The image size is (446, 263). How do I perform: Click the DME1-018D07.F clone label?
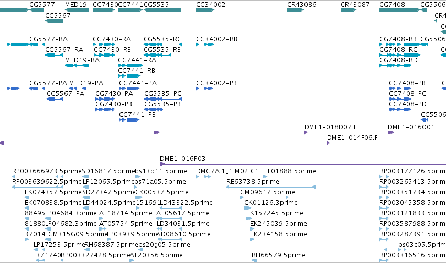pos(331,127)
